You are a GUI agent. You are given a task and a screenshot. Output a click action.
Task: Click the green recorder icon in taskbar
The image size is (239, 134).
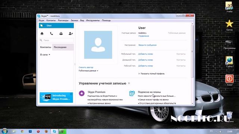point(62,131)
